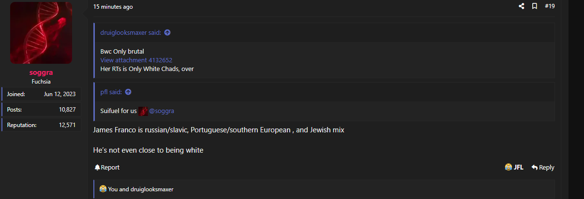Click the 'pfl said:' quote header
This screenshot has height=199, width=584.
[111, 92]
